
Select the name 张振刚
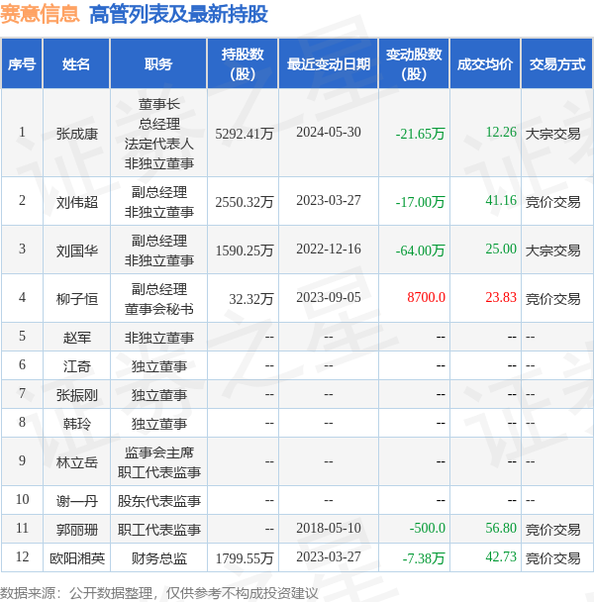[77, 395]
